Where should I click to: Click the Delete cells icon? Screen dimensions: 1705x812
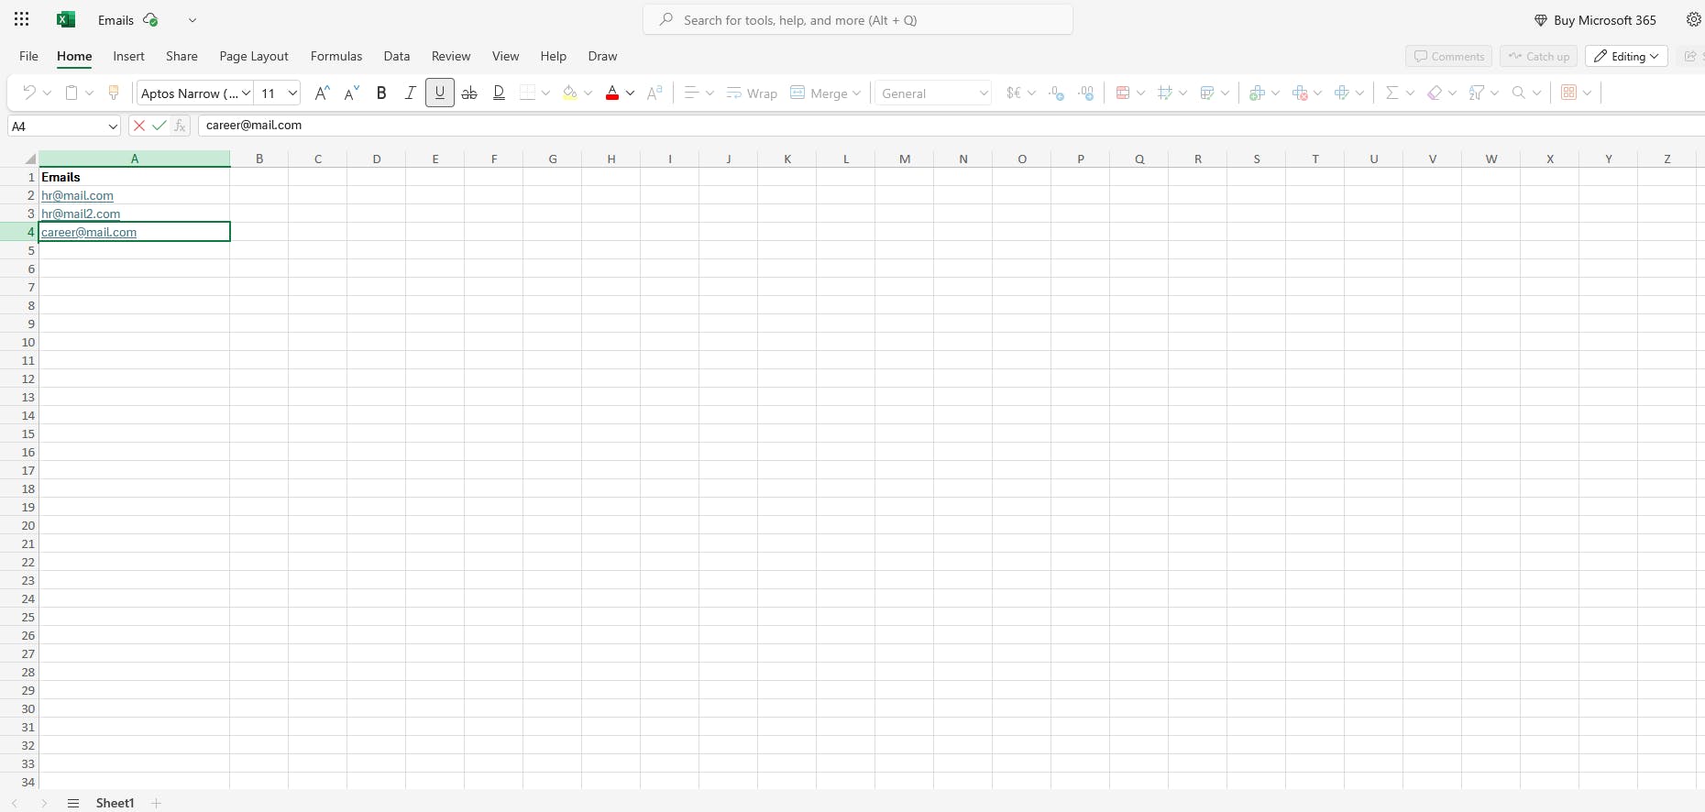1300,93
